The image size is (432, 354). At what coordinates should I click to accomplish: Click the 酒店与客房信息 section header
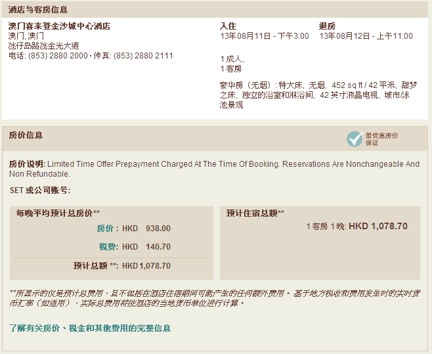(x=37, y=10)
